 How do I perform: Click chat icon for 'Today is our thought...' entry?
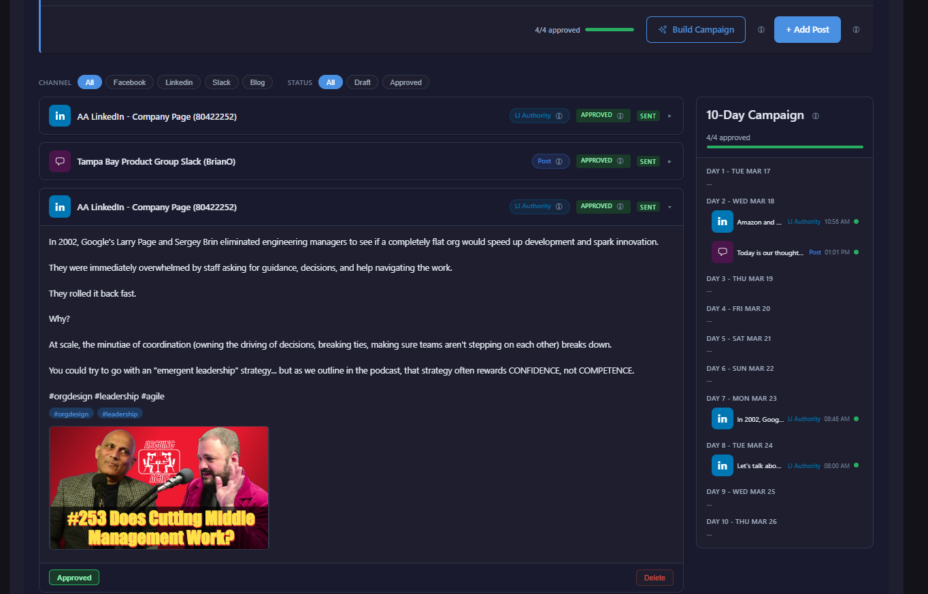723,252
